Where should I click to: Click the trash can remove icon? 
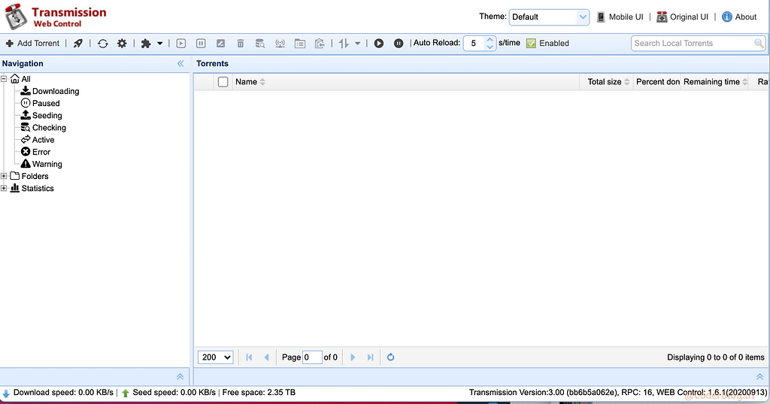click(241, 43)
